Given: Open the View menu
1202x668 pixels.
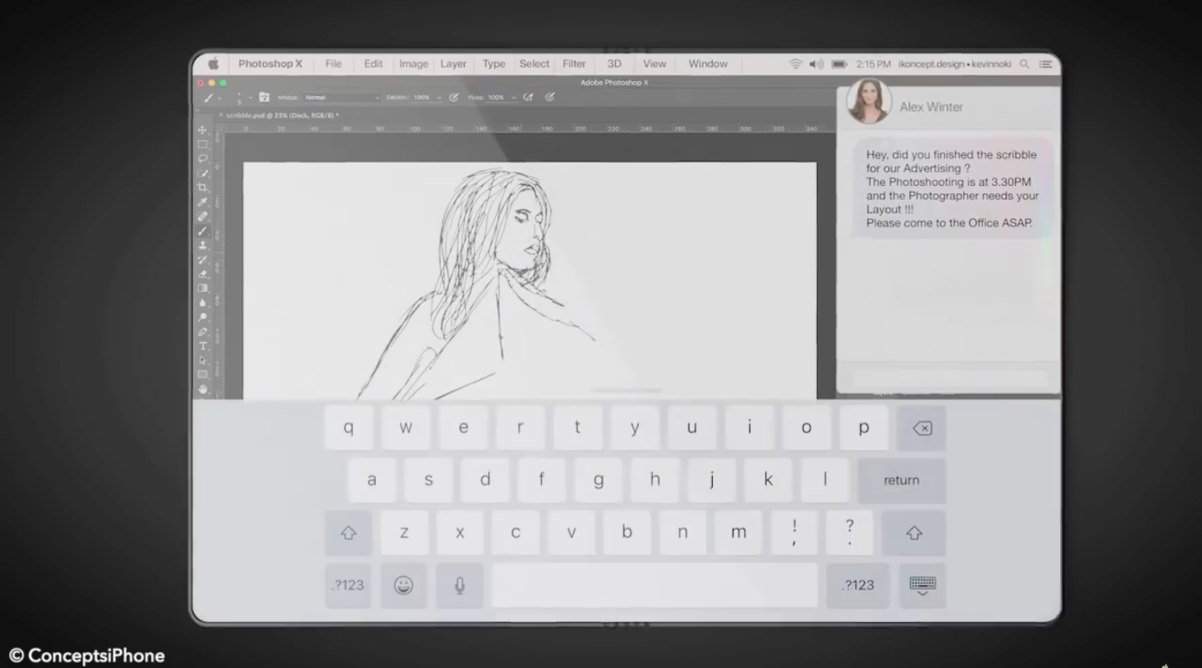Looking at the screenshot, I should tap(654, 64).
